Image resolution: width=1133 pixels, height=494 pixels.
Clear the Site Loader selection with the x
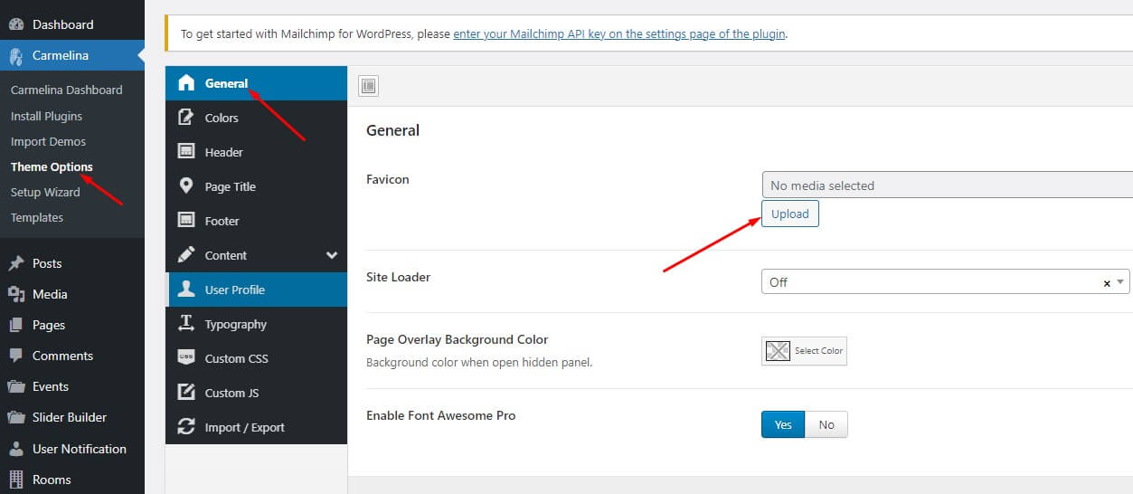click(x=1107, y=283)
